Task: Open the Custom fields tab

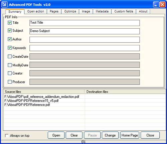Action: point(124,11)
